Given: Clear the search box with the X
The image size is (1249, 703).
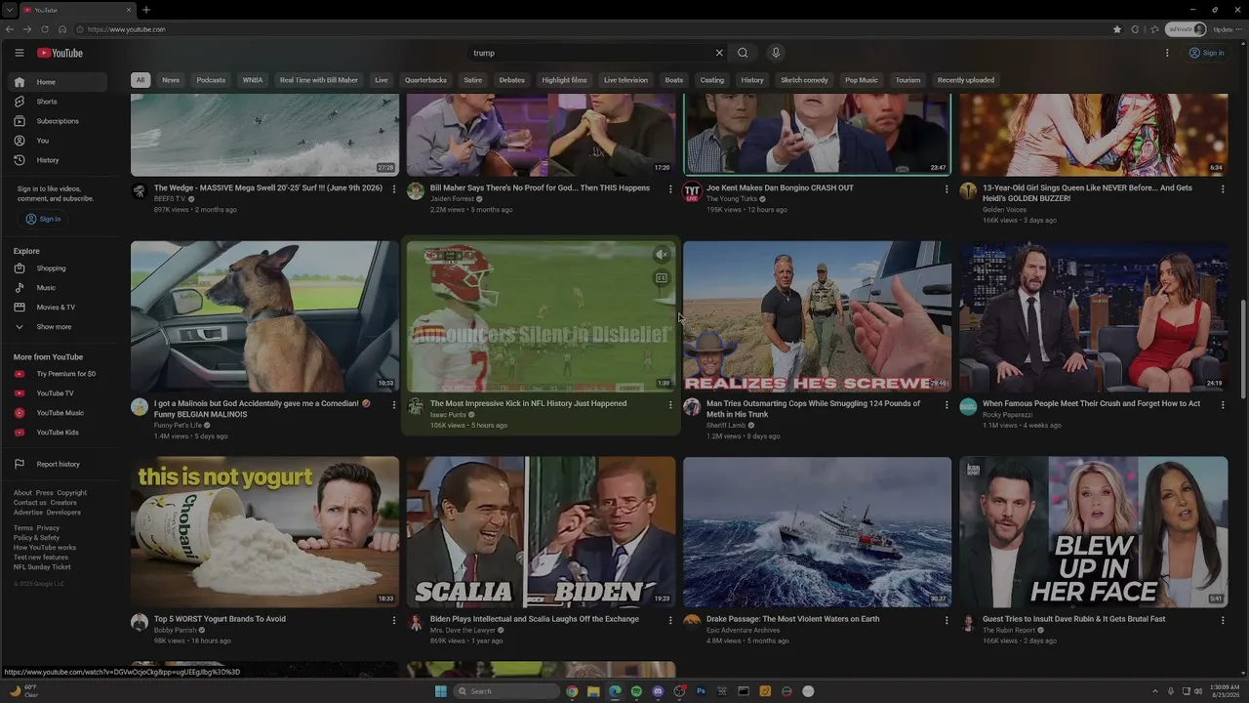Looking at the screenshot, I should [719, 53].
